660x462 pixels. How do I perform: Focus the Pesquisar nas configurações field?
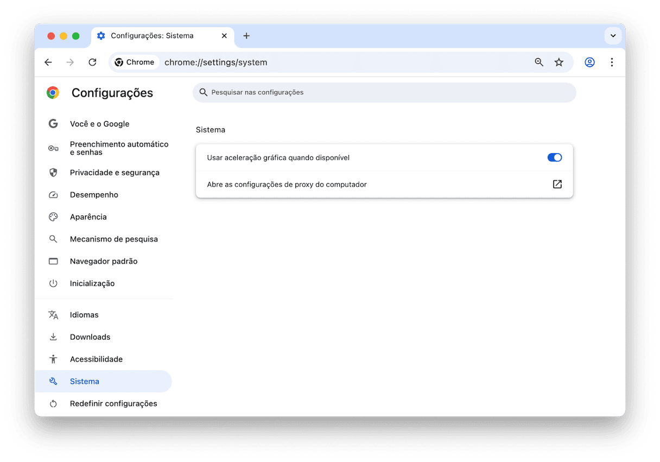[384, 92]
